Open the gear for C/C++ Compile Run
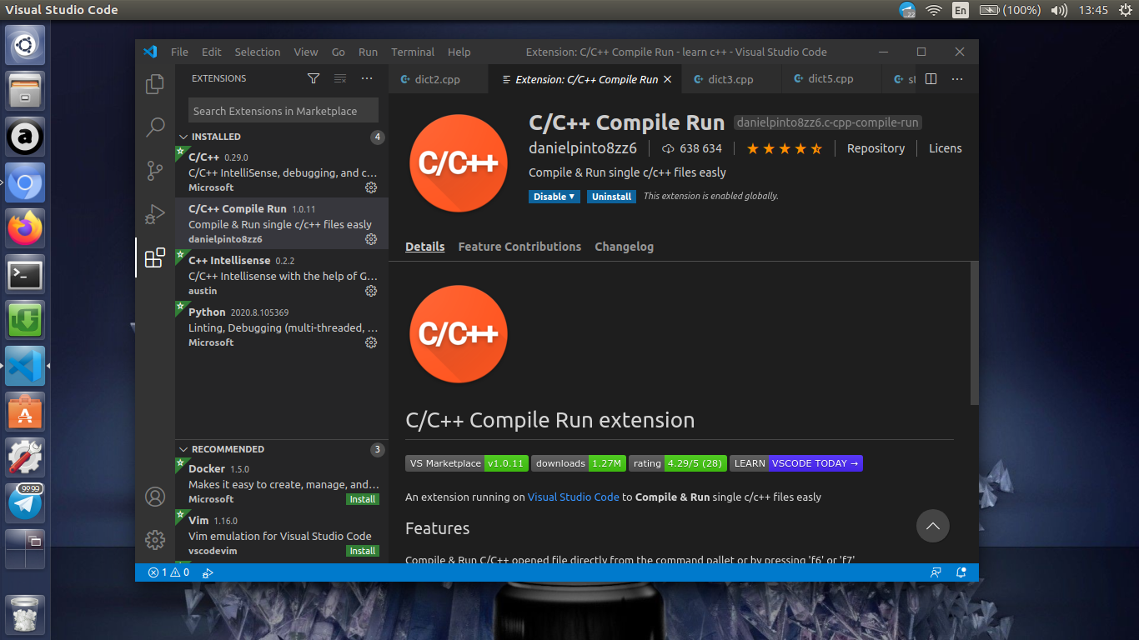1139x640 pixels. [371, 239]
